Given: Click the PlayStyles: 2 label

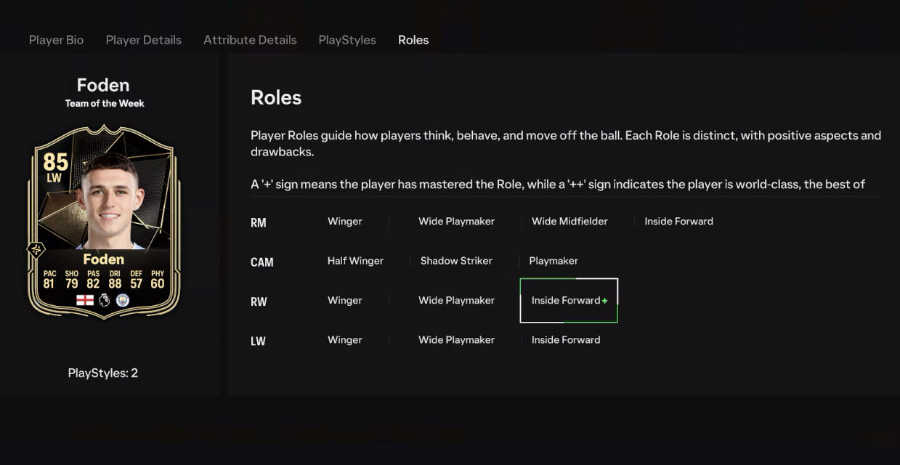Looking at the screenshot, I should tap(103, 373).
